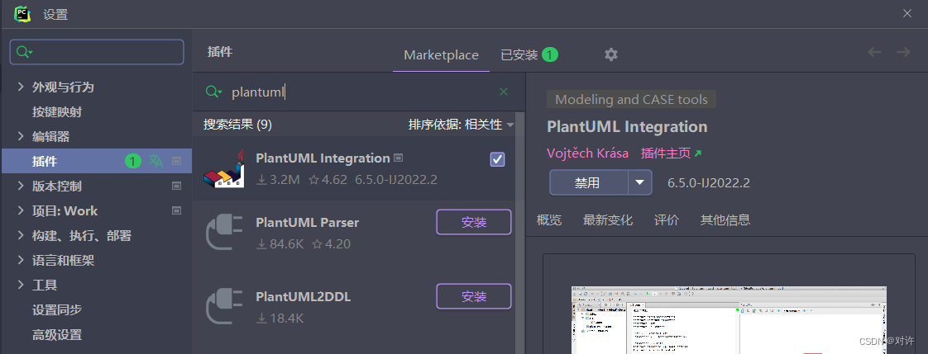Expand the 版本控制 settings group
Image resolution: width=928 pixels, height=354 pixels.
point(21,186)
